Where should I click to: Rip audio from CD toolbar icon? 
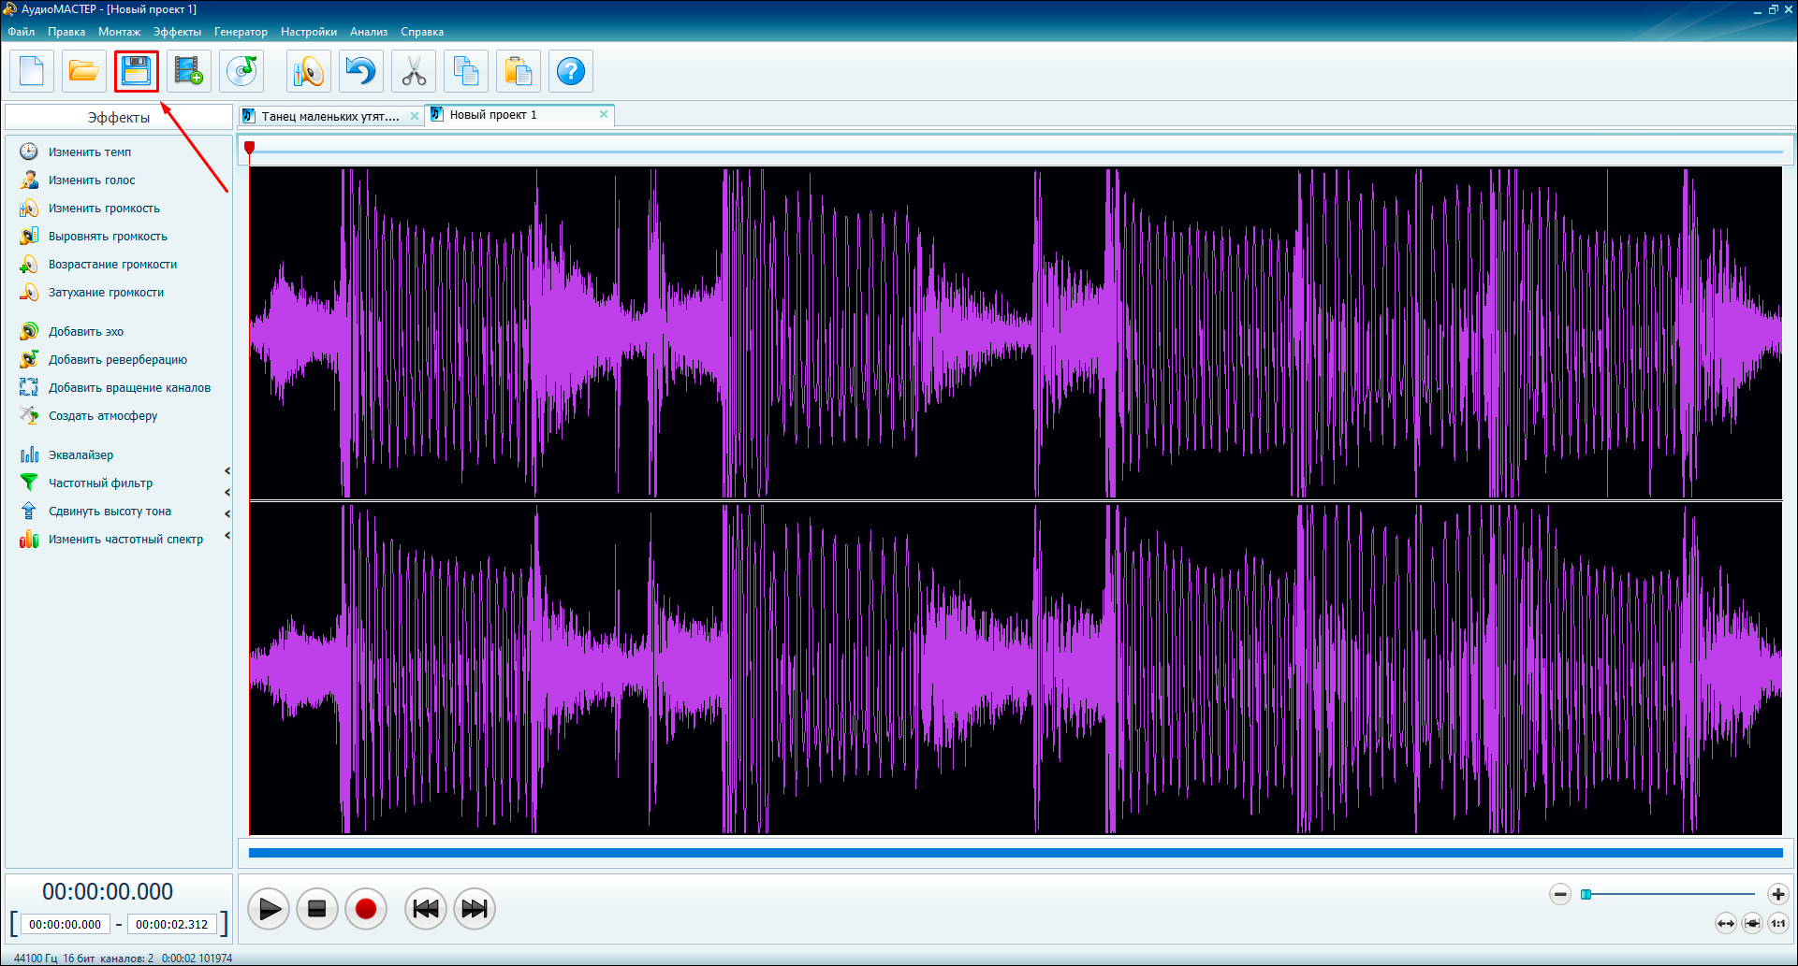click(x=241, y=71)
